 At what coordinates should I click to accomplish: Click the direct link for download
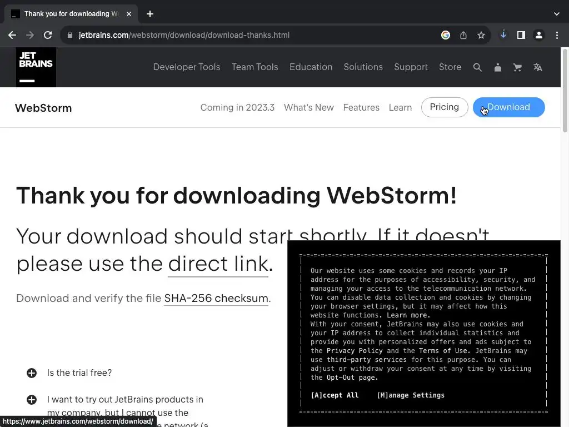point(218,264)
